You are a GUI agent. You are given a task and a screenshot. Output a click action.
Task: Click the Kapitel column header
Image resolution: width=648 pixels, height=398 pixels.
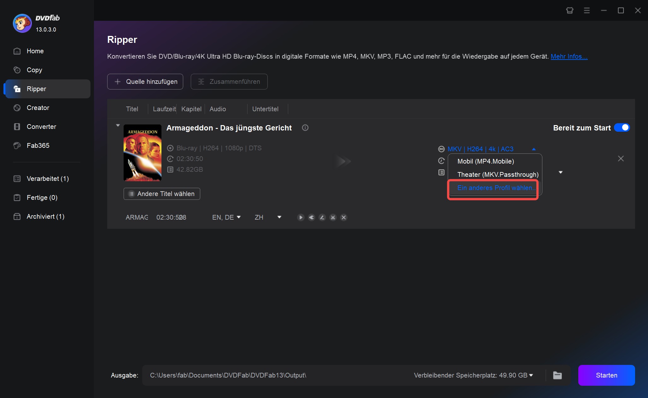(191, 109)
